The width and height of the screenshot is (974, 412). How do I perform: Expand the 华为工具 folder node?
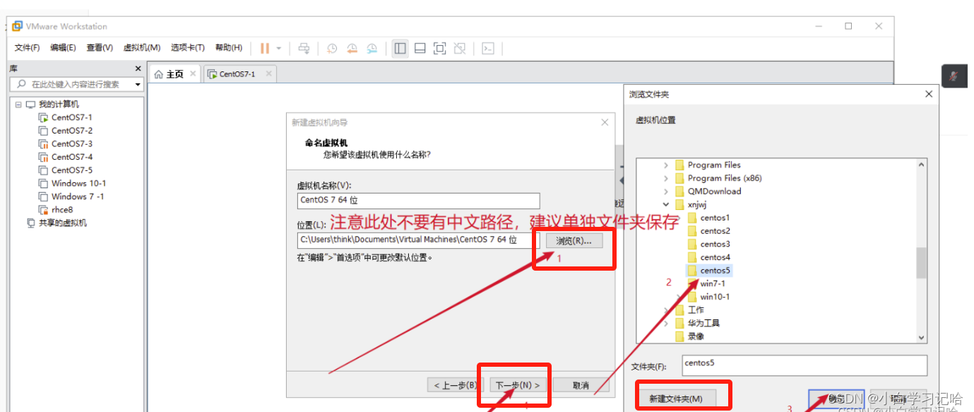tap(666, 323)
